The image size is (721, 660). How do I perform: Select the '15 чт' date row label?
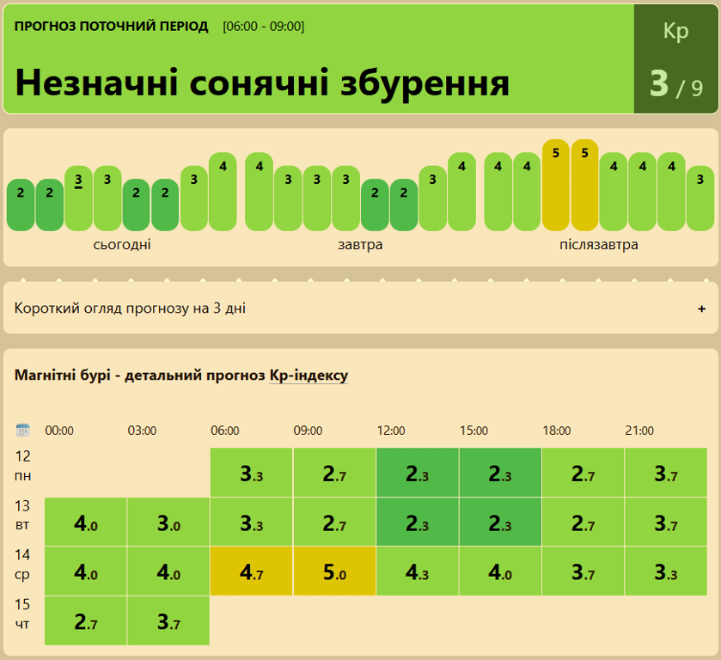pyautogui.click(x=22, y=614)
